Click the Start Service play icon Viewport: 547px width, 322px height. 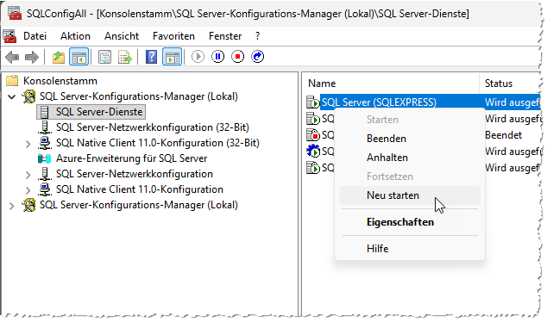[x=198, y=57]
